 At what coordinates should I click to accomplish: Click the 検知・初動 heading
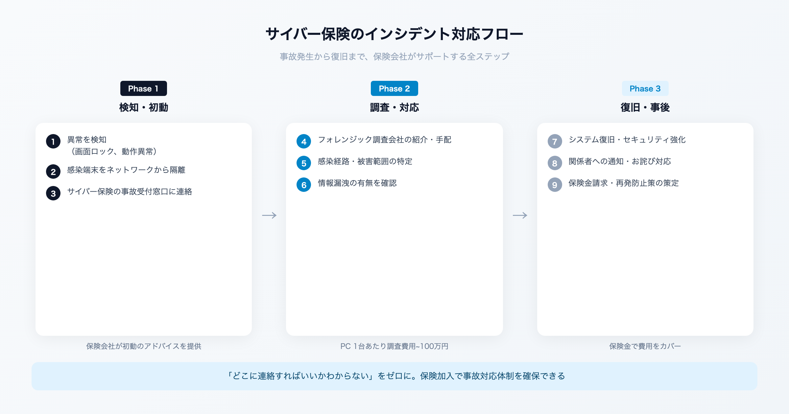click(x=143, y=106)
